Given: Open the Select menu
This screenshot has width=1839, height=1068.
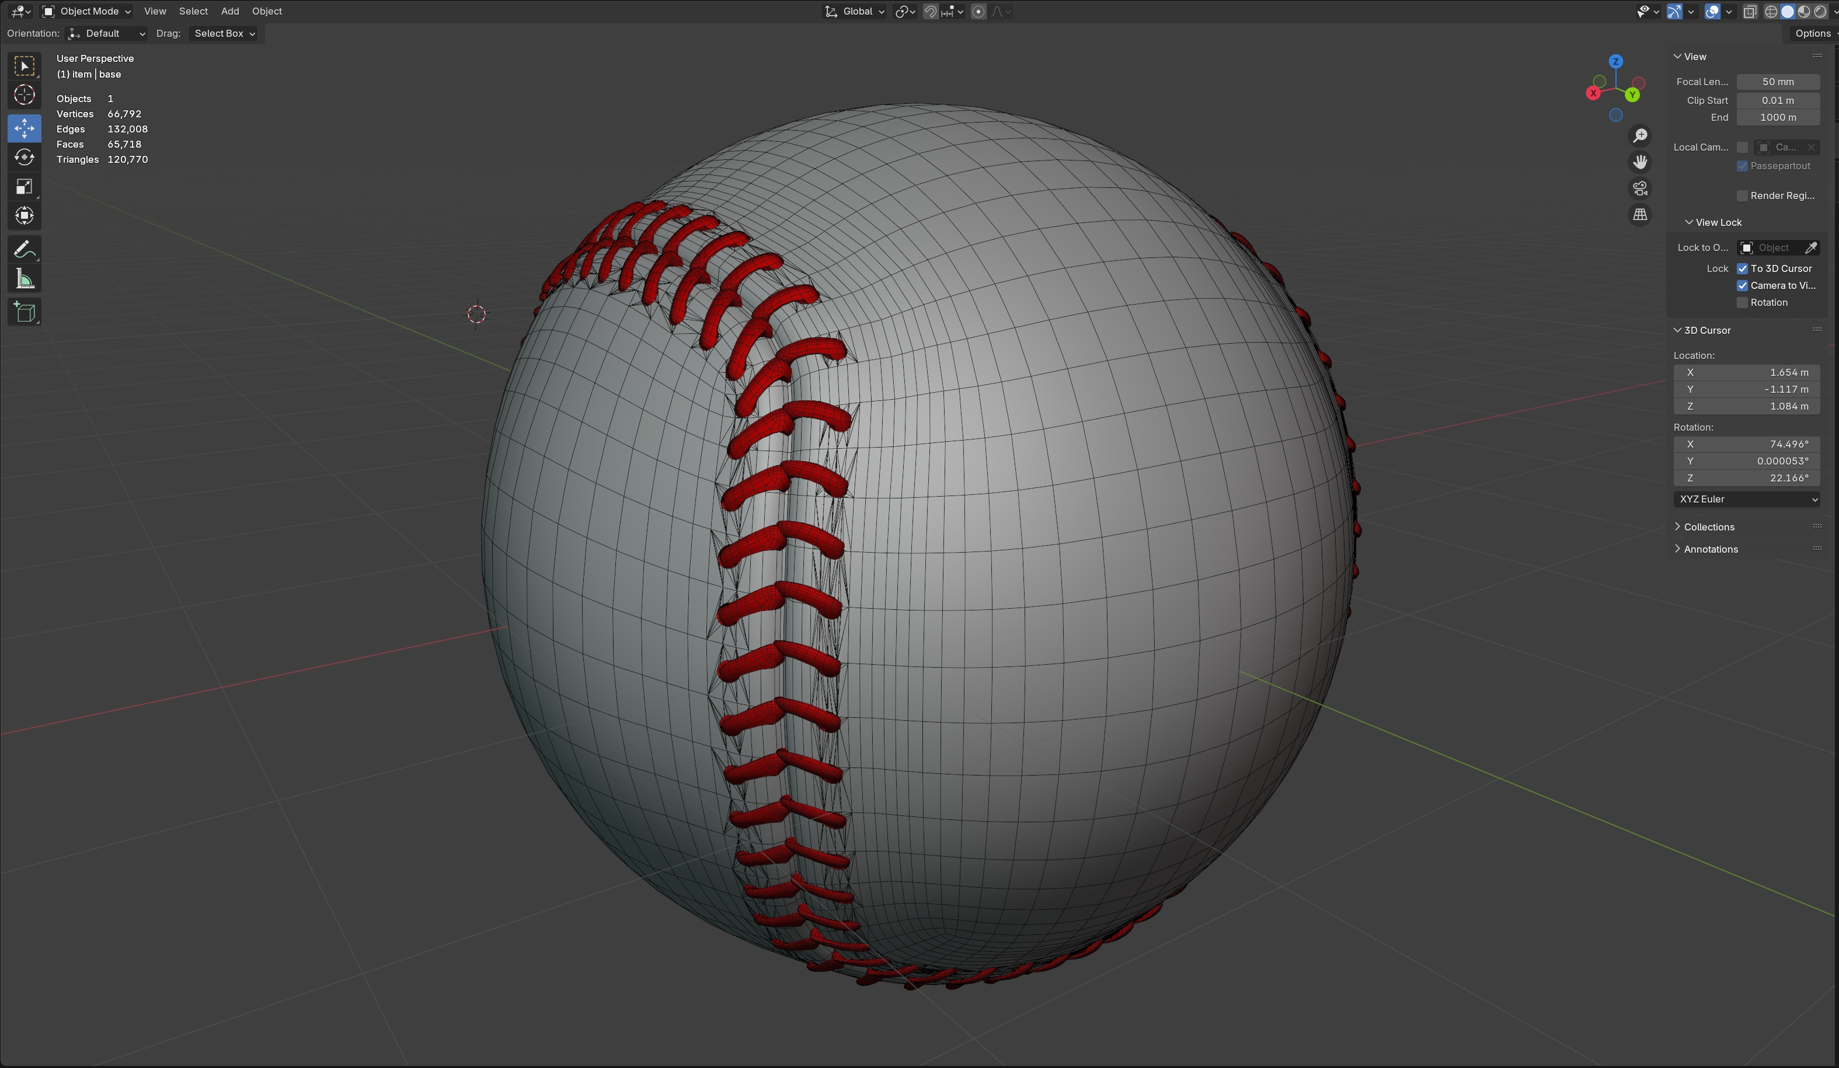Looking at the screenshot, I should [x=193, y=11].
